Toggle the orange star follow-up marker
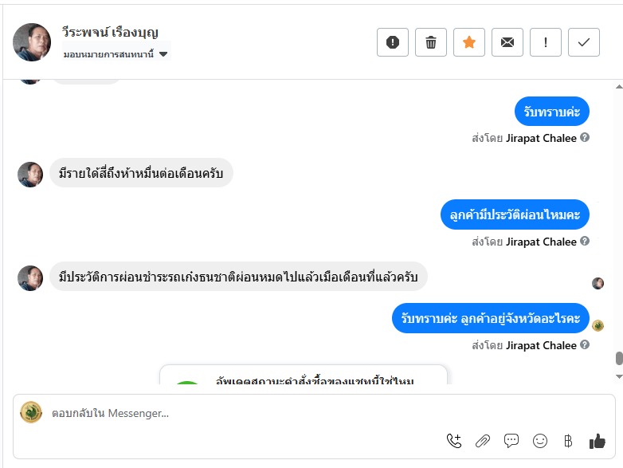 pos(469,42)
